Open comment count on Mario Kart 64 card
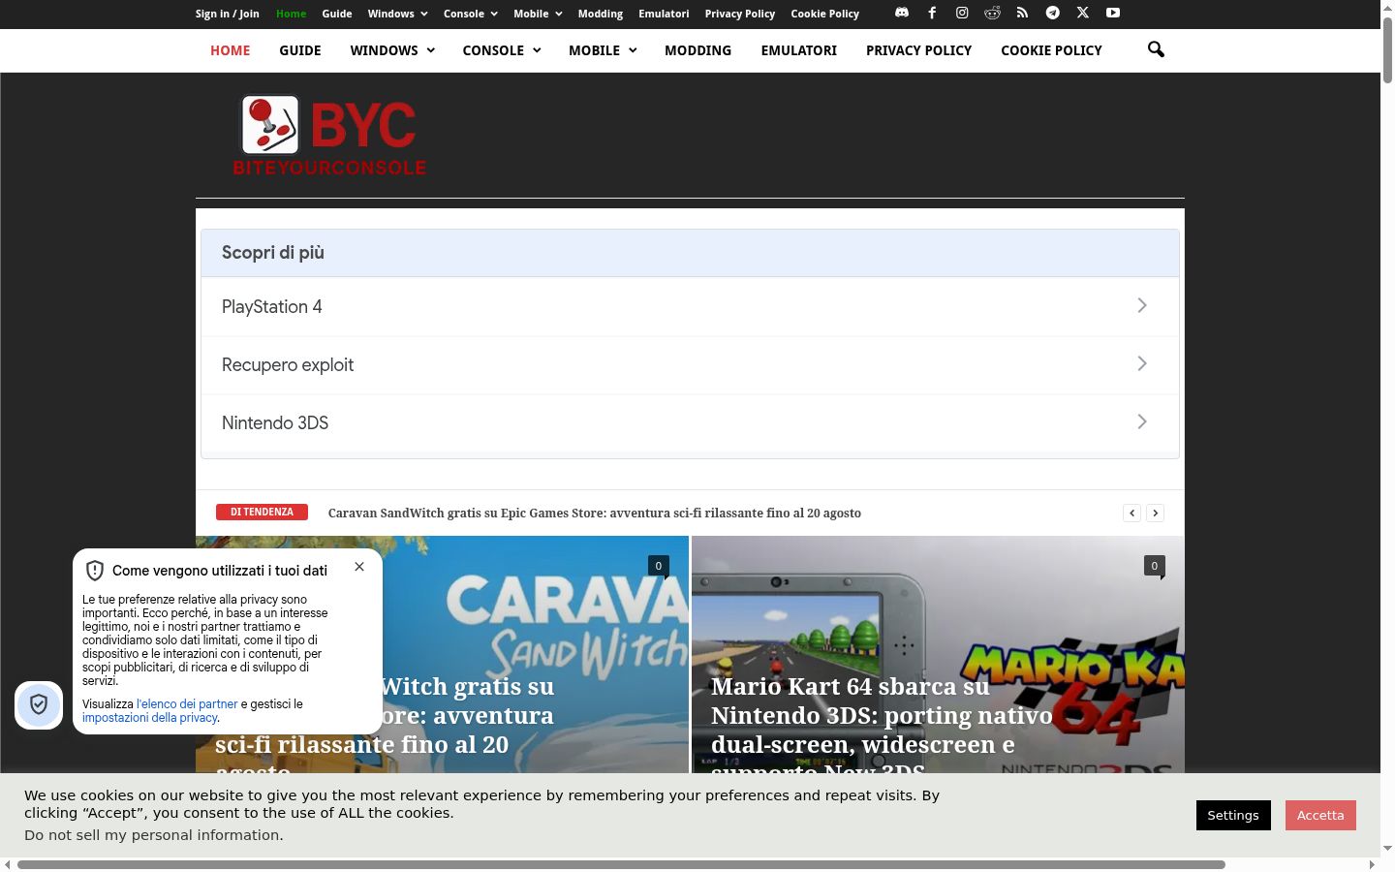The image size is (1395, 872). point(1154,566)
